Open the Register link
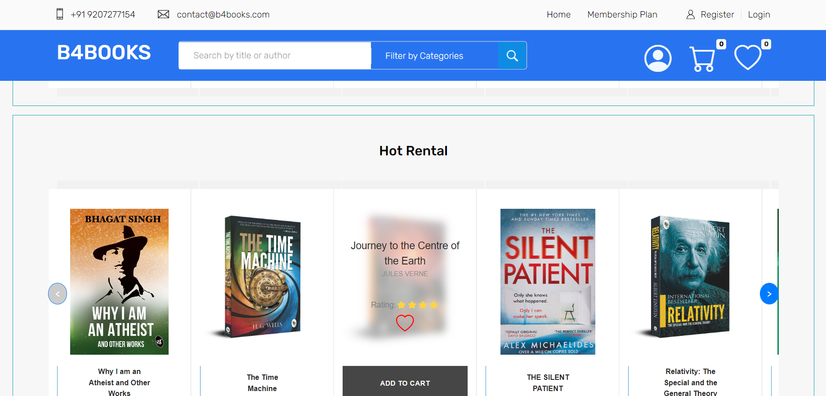 pyautogui.click(x=717, y=14)
